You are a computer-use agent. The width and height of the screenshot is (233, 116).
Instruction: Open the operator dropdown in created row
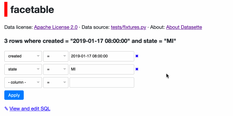tap(56, 56)
